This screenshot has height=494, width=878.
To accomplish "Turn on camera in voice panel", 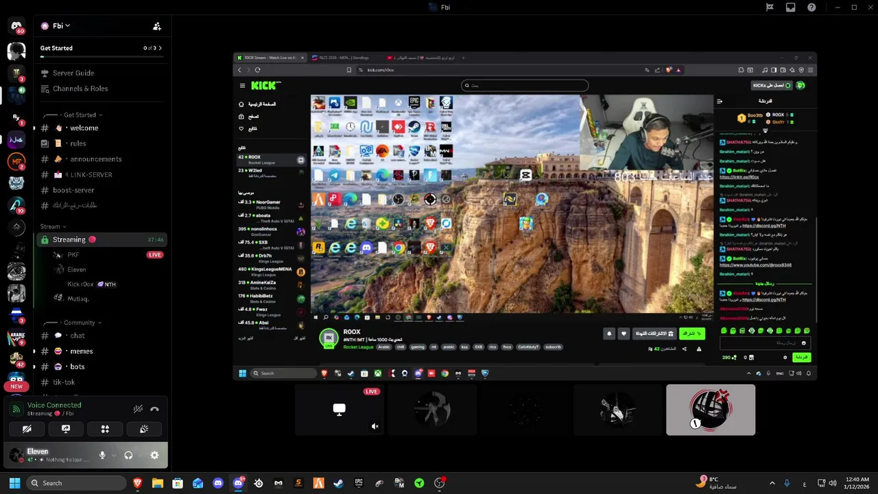I will pyautogui.click(x=27, y=429).
